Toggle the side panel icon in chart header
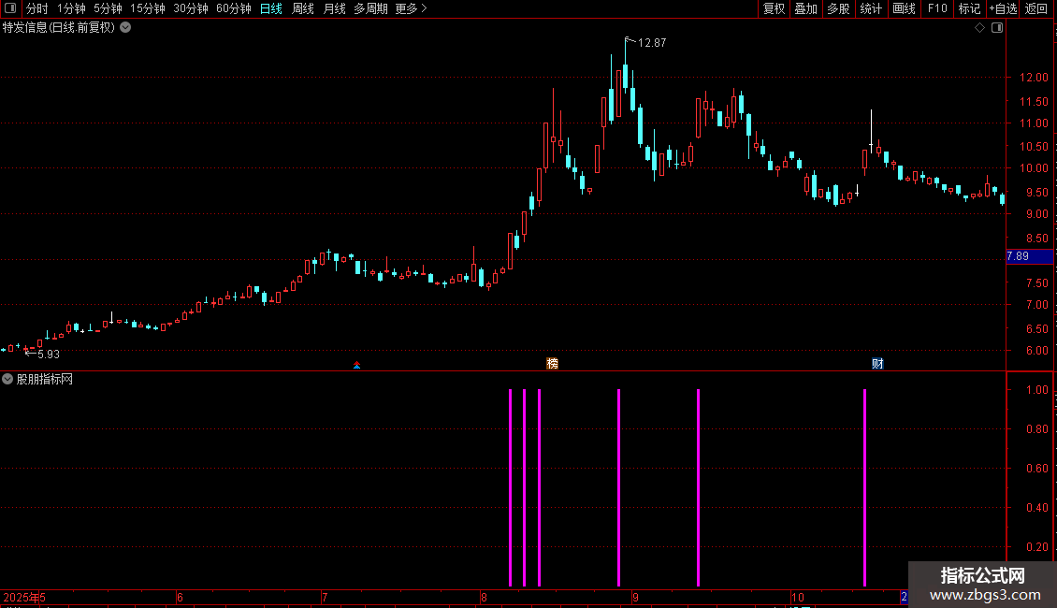Image resolution: width=1057 pixels, height=608 pixels. pos(997,28)
